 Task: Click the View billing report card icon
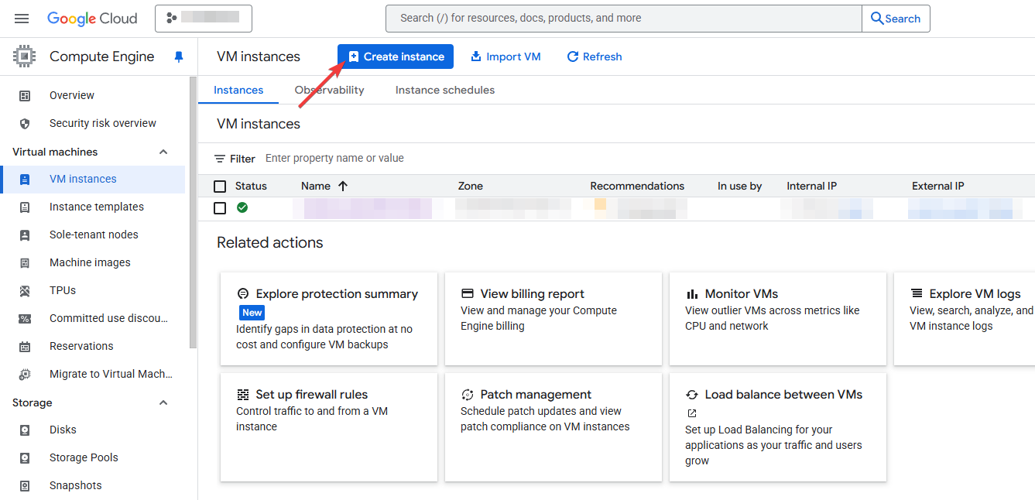[x=467, y=294]
